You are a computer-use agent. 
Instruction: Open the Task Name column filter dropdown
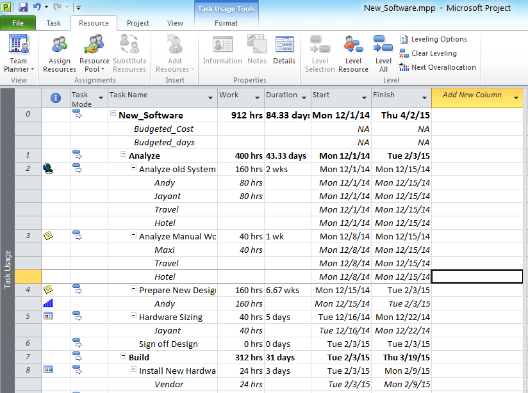tap(211, 96)
